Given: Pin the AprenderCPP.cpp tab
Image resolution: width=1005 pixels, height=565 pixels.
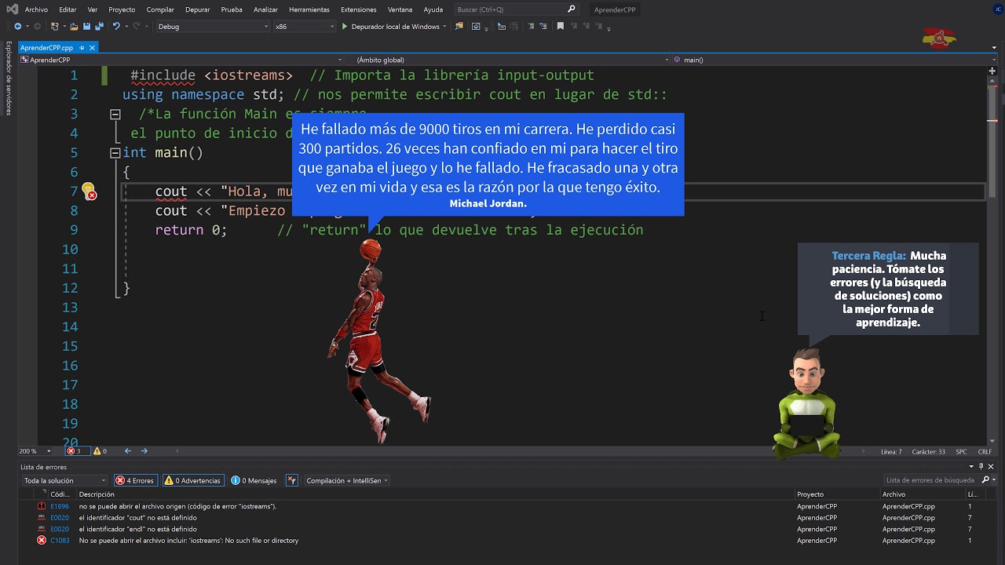Looking at the screenshot, I should 82,48.
